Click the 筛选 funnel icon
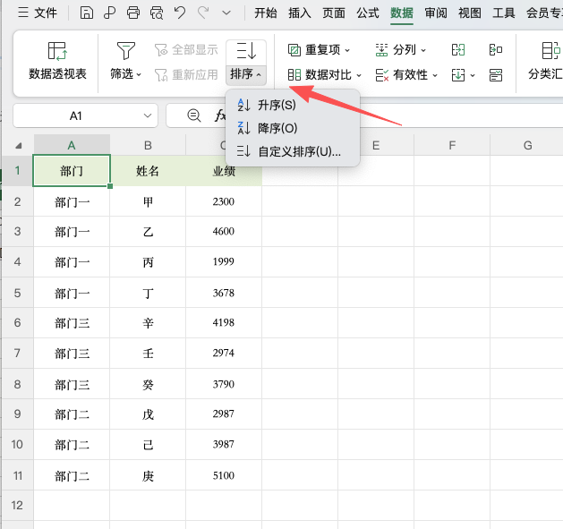 pos(126,51)
